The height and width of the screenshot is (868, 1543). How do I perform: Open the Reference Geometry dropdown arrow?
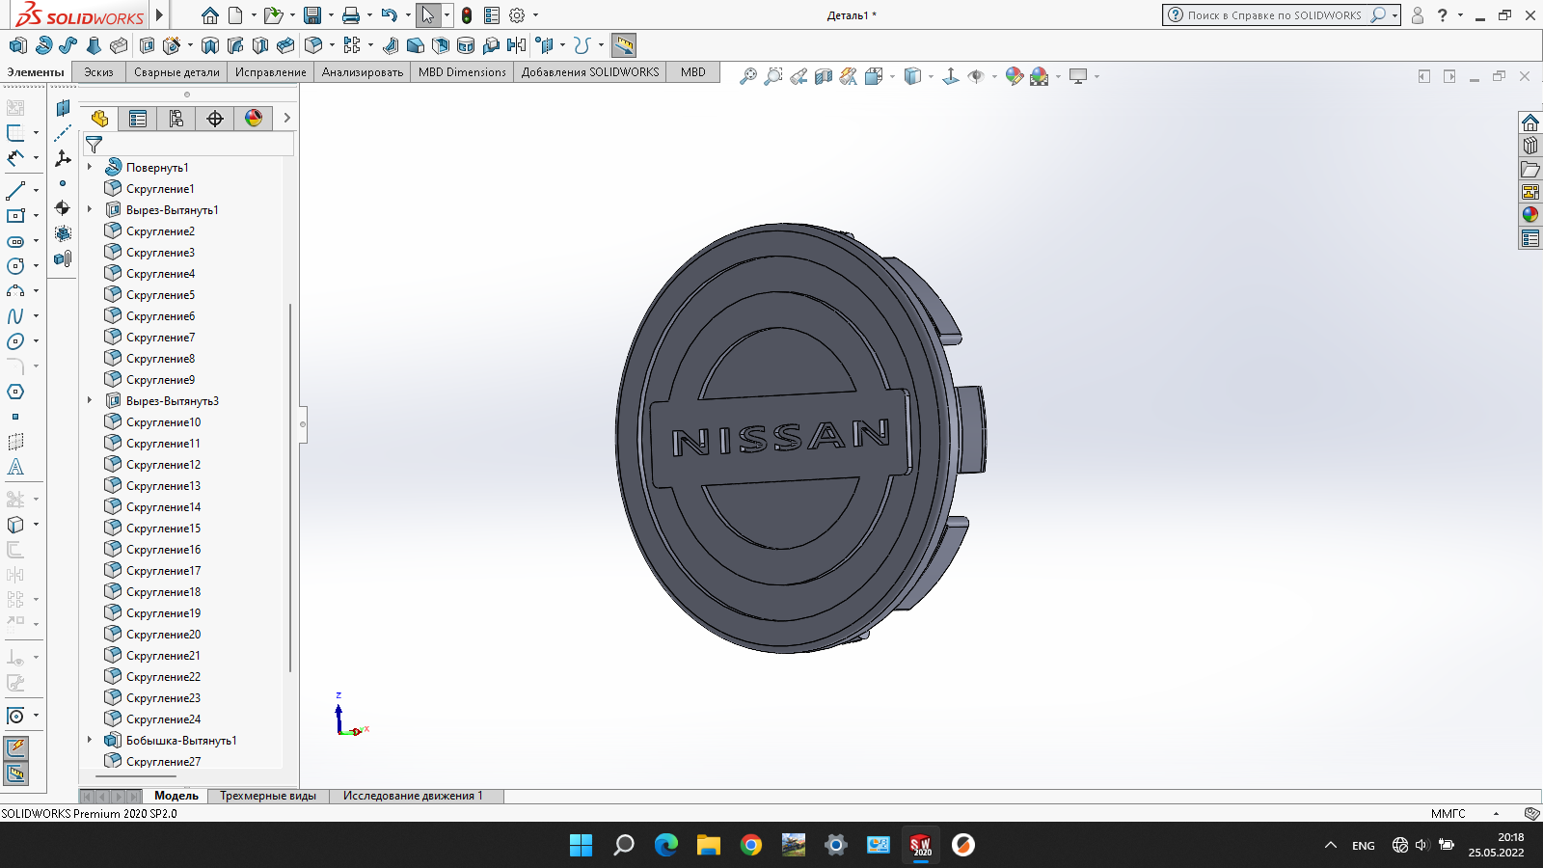563,45
